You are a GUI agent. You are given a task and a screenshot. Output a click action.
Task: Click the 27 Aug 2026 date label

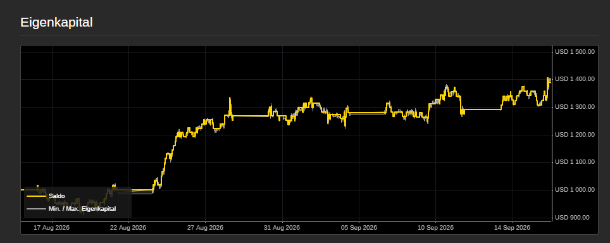pyautogui.click(x=206, y=228)
